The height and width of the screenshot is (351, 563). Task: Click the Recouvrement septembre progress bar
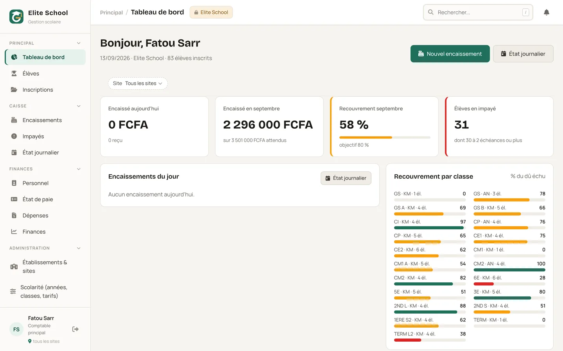(x=385, y=138)
